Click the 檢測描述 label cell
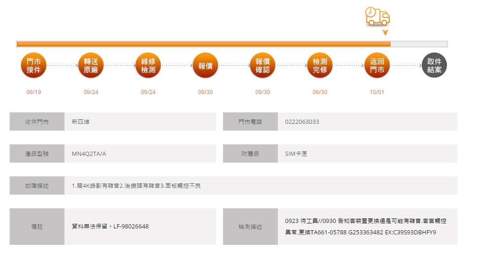Image resolution: width=490 pixels, height=254 pixels. (x=250, y=227)
